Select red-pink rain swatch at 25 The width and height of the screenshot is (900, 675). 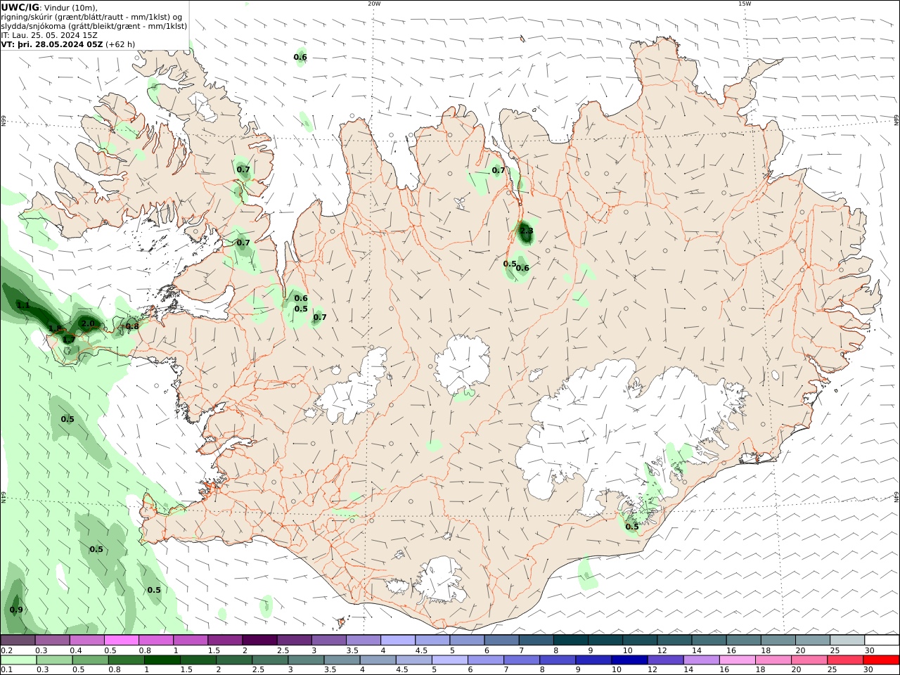point(845,660)
